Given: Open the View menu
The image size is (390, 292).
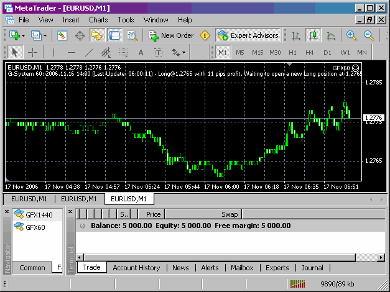Looking at the screenshot, I should point(45,20).
